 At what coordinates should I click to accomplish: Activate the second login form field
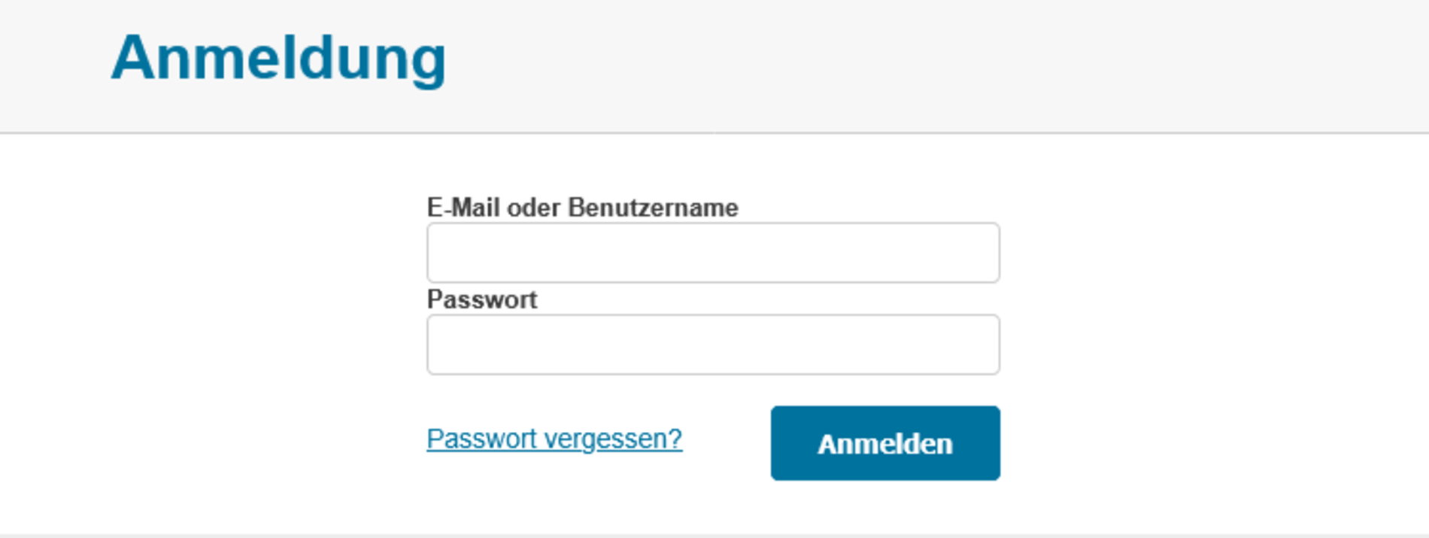713,345
